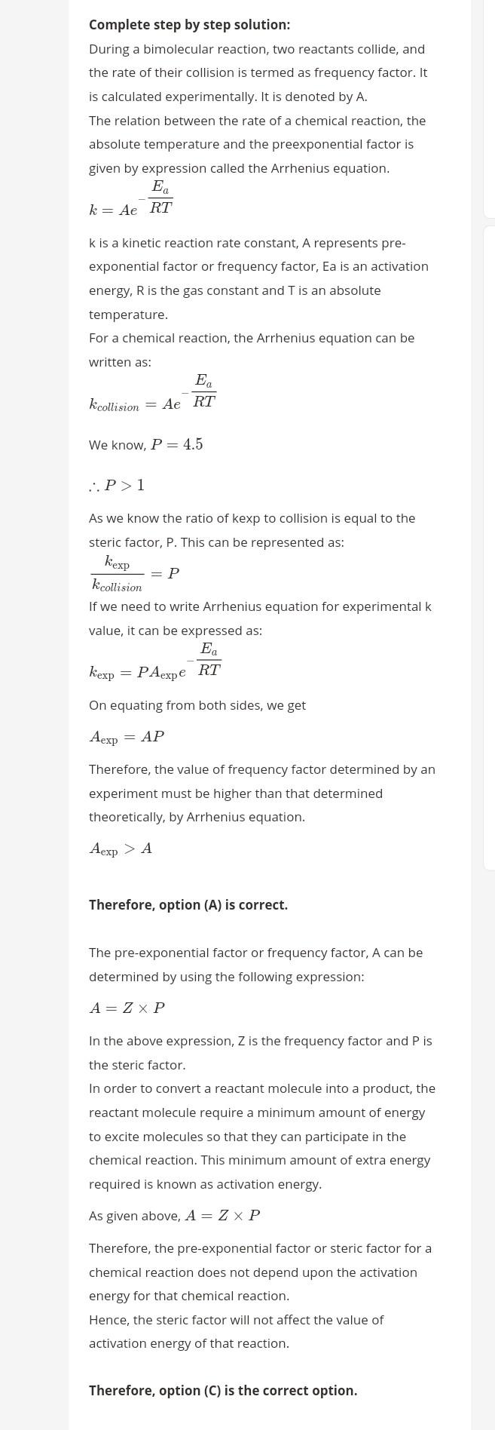This screenshot has height=1430, width=495.
Task: Click the "We know, P = 4.5" line
Action: pyautogui.click(x=145, y=445)
